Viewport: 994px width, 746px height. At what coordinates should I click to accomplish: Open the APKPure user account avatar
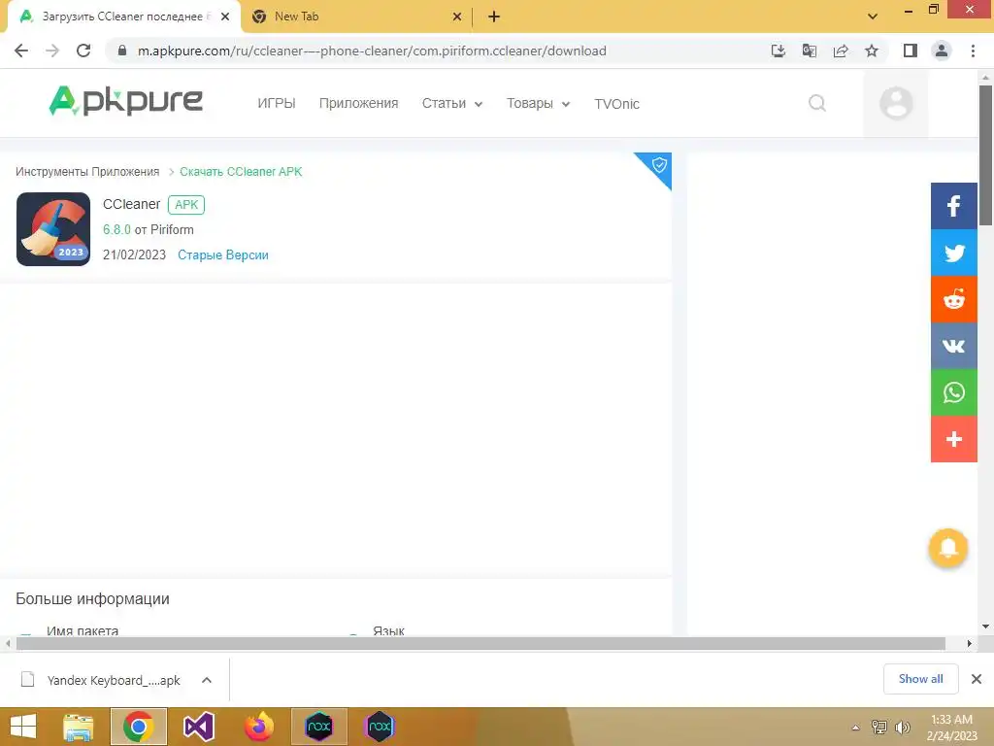click(896, 103)
